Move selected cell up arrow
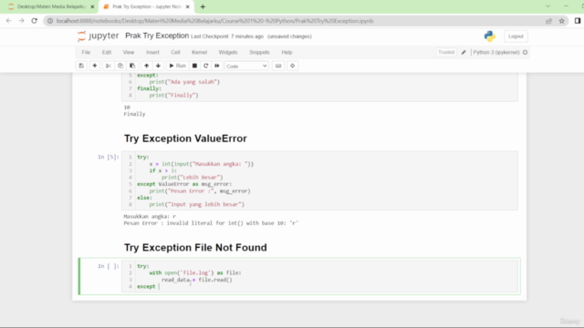584x328 pixels. coord(146,66)
